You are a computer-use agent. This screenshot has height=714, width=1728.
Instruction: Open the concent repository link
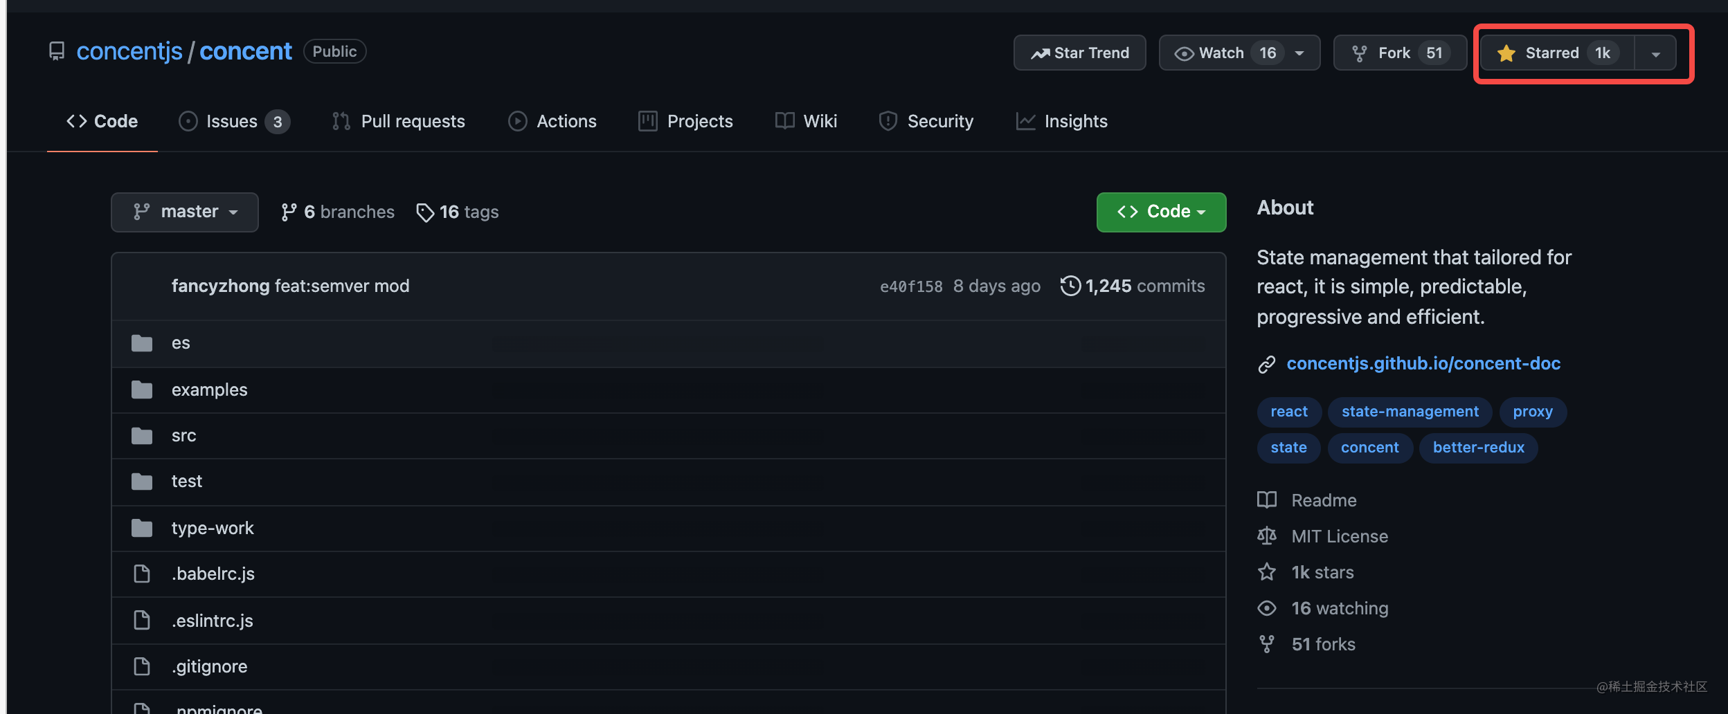point(246,51)
